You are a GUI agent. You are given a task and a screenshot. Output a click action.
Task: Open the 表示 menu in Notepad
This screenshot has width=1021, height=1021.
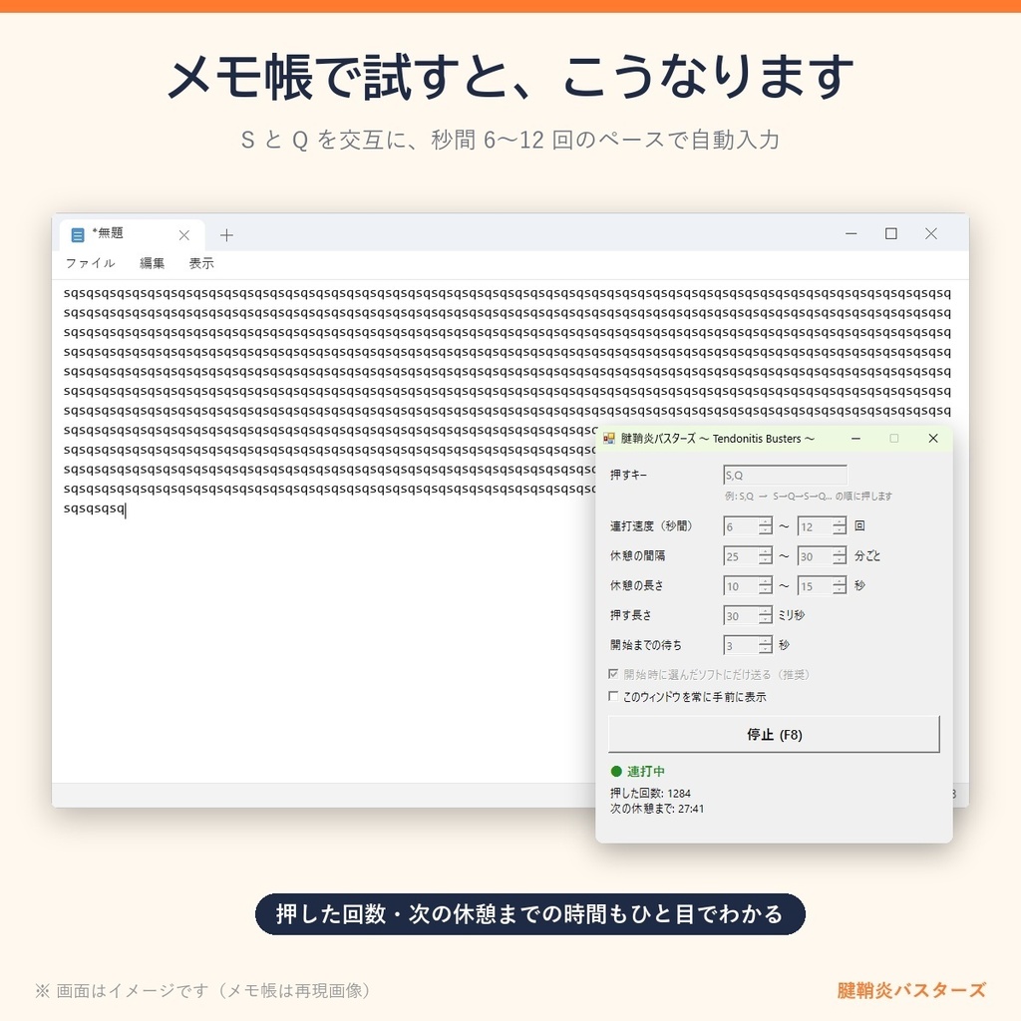coord(201,263)
